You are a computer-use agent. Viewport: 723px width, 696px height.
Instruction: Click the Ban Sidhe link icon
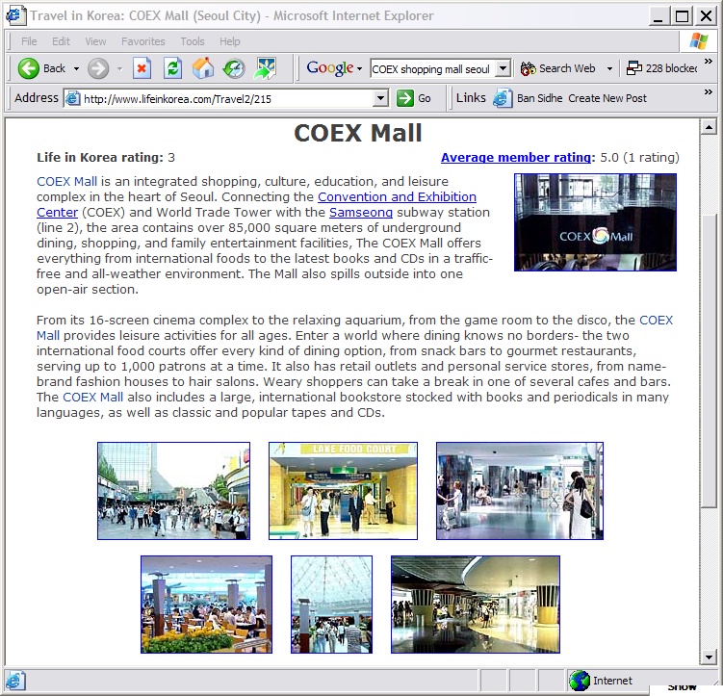[503, 98]
